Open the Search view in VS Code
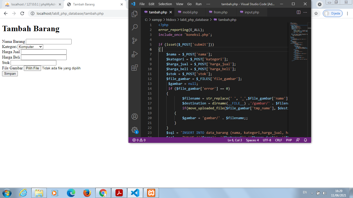The width and height of the screenshot is (353, 198). click(135, 27)
